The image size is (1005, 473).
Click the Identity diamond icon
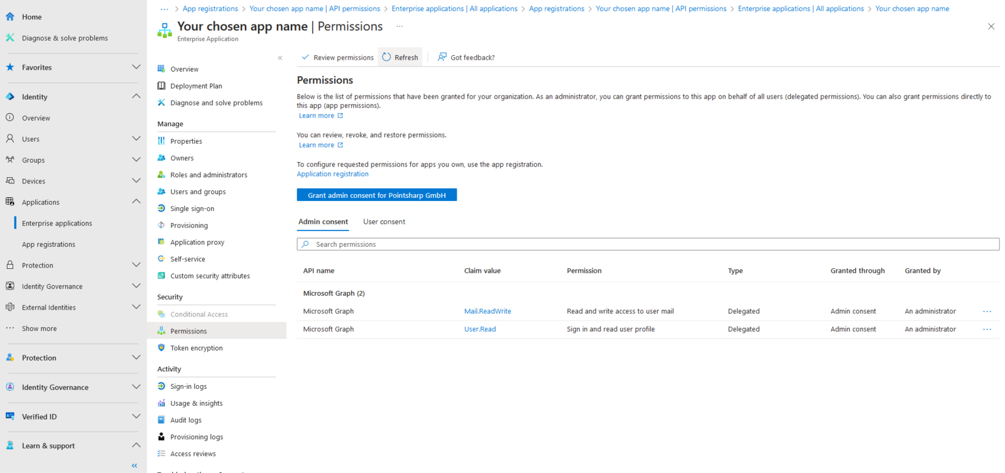(10, 97)
